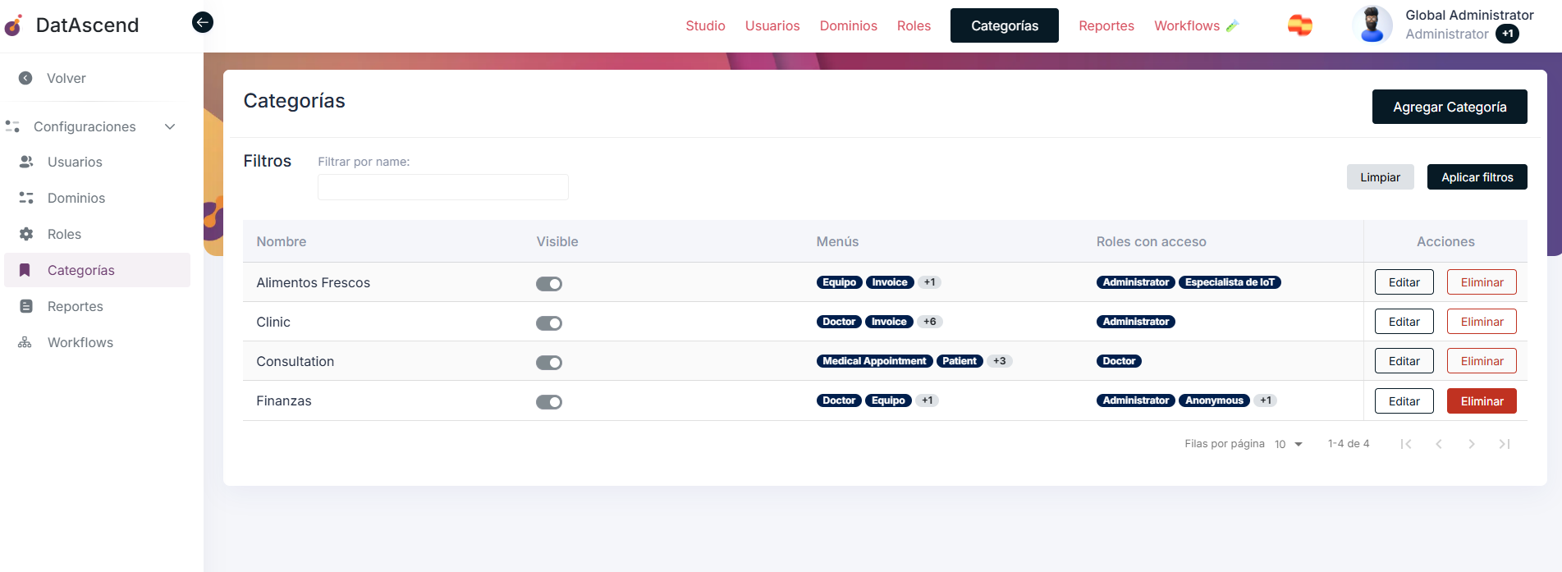Viewport: 1562px width, 572px height.
Task: Focus the Filtrar por name input field
Action: pos(442,187)
